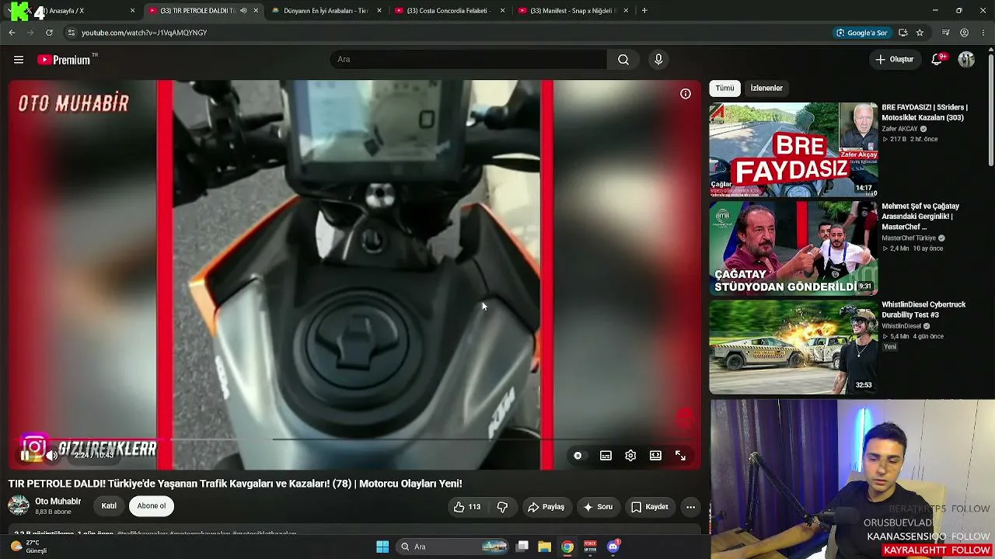This screenshot has height=559, width=995.
Task: Open the Çağatay Stüdyodan Gönderildi thumbnail
Action: (x=793, y=248)
